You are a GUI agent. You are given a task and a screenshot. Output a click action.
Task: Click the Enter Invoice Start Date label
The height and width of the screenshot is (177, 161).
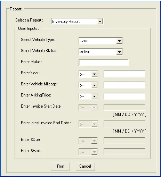point(41,106)
